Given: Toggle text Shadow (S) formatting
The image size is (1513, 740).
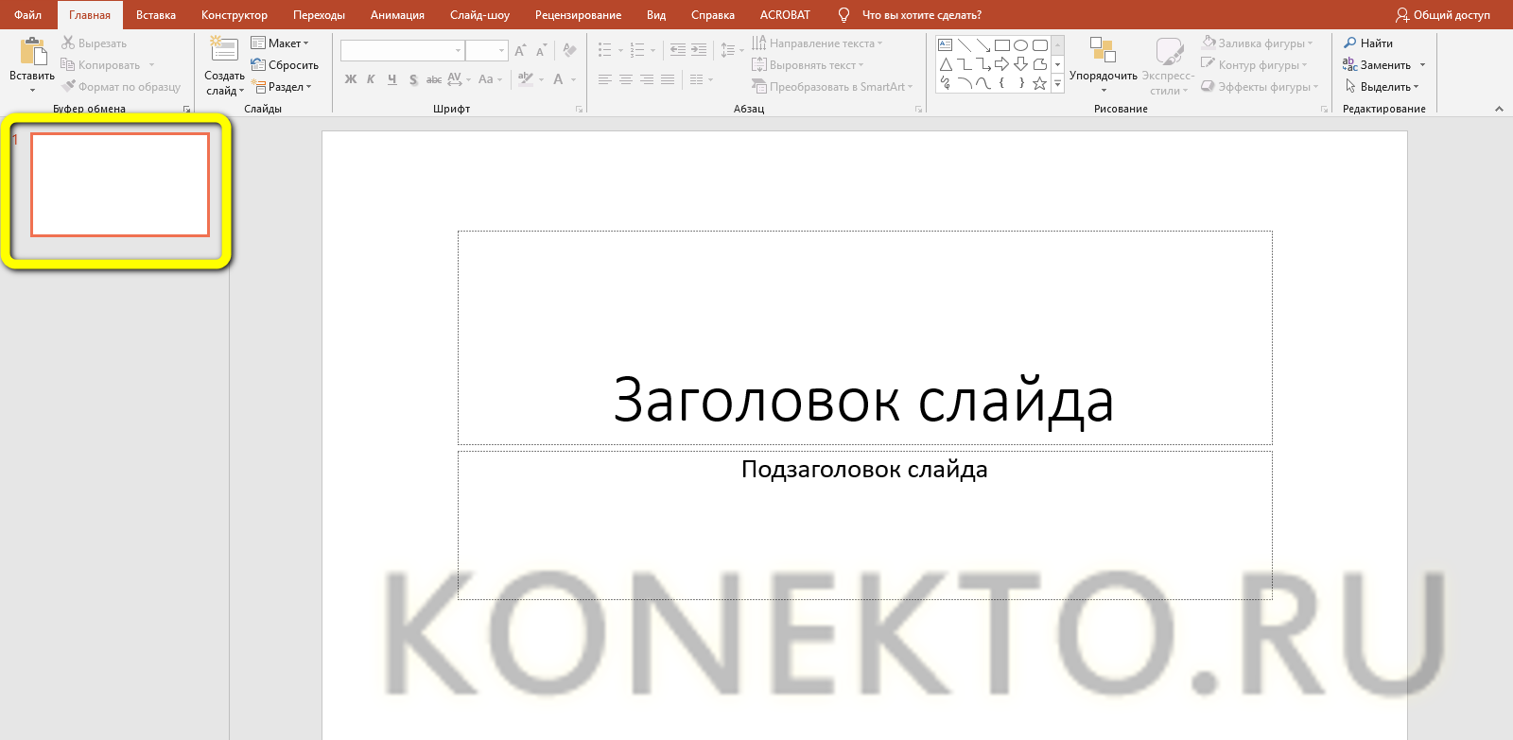Looking at the screenshot, I should coord(413,79).
